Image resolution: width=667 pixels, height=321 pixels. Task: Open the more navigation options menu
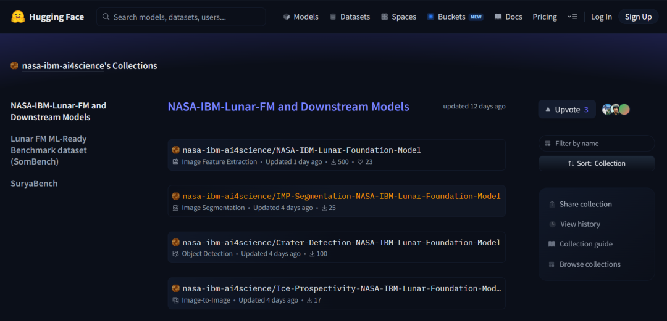click(572, 17)
